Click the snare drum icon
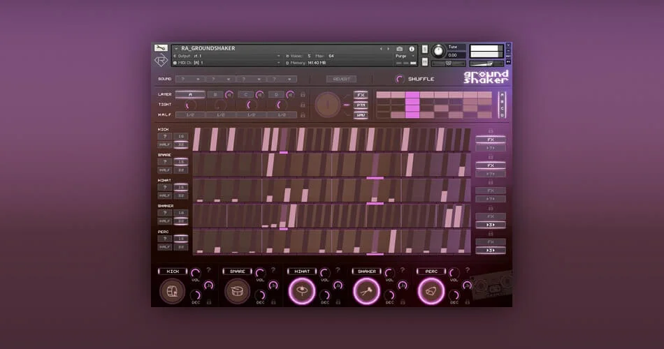The width and height of the screenshot is (664, 349). coord(237,291)
